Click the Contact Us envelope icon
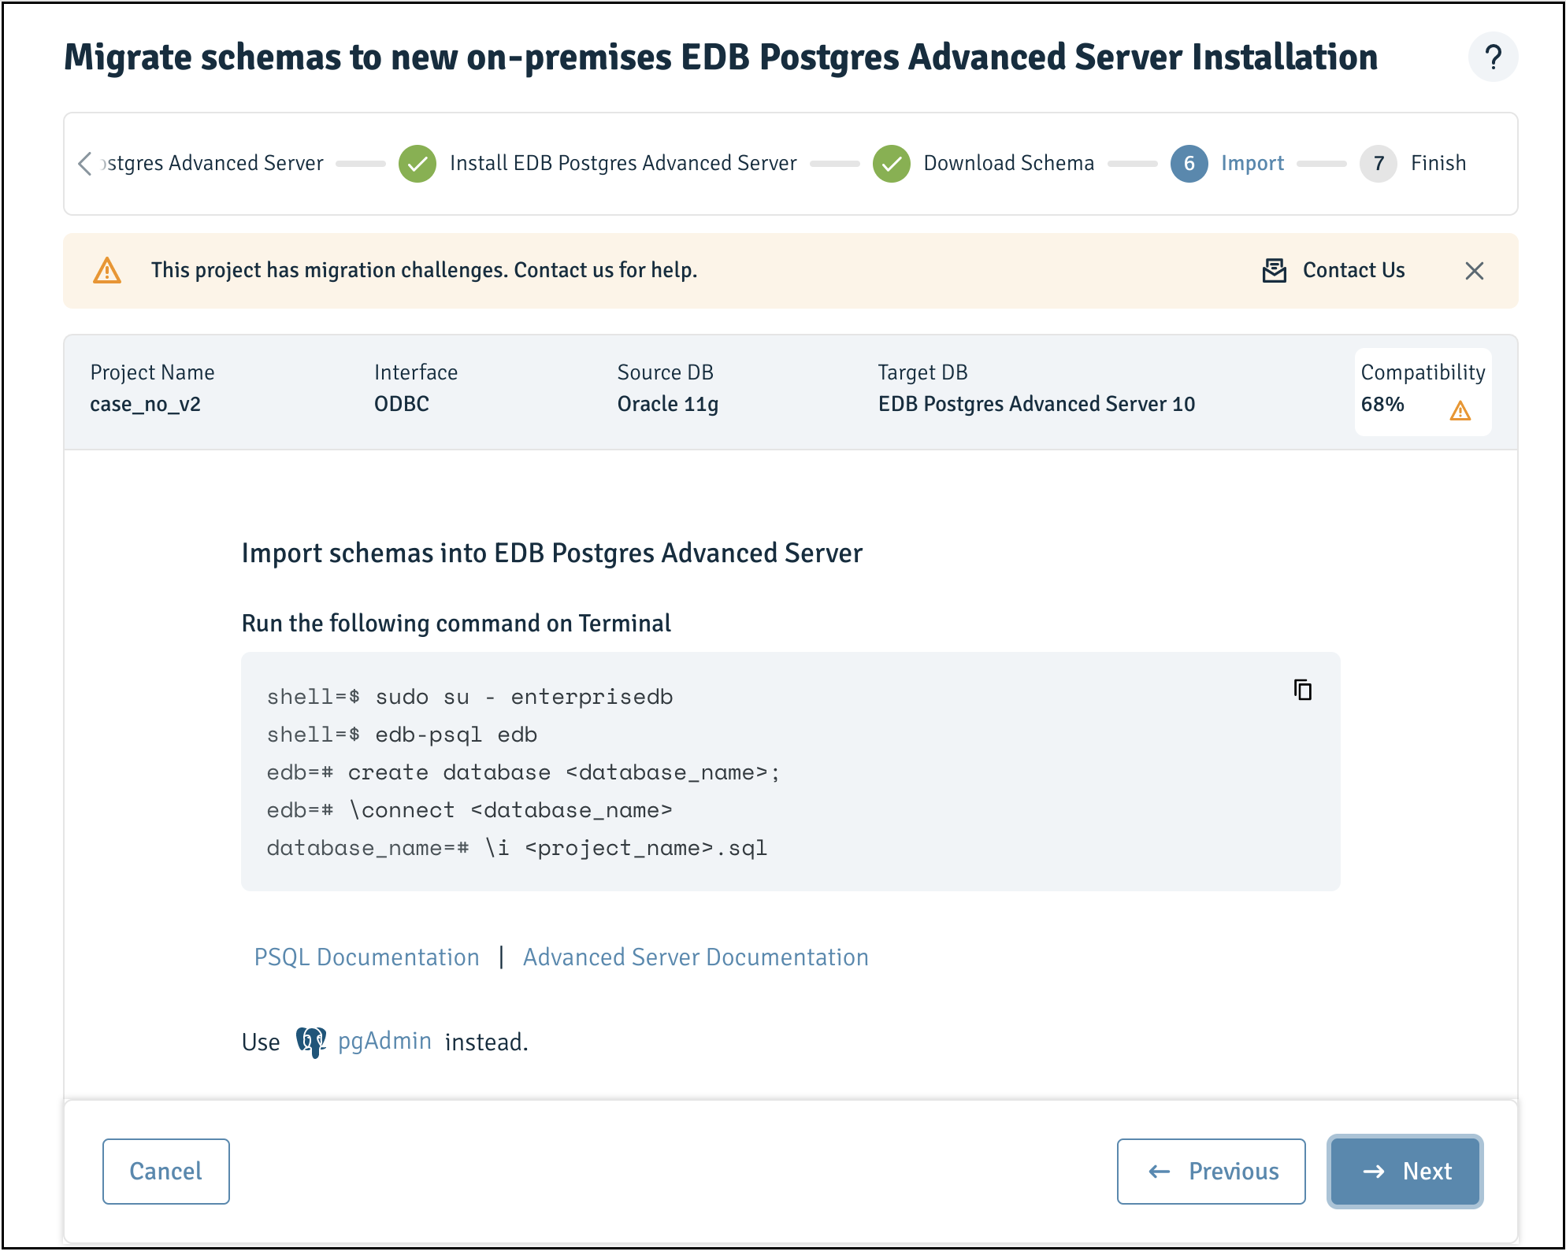 click(1274, 270)
